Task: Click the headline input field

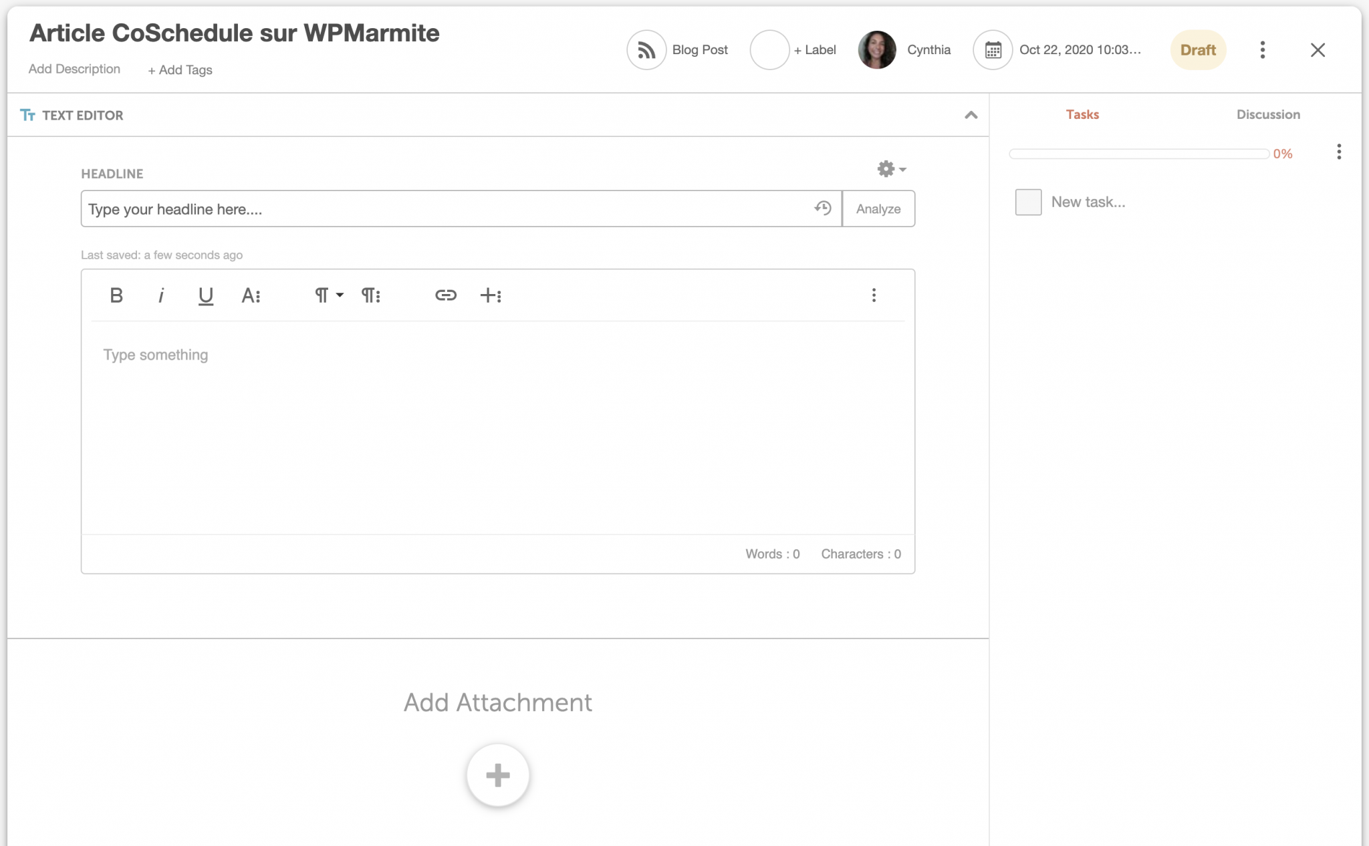Action: [x=461, y=209]
